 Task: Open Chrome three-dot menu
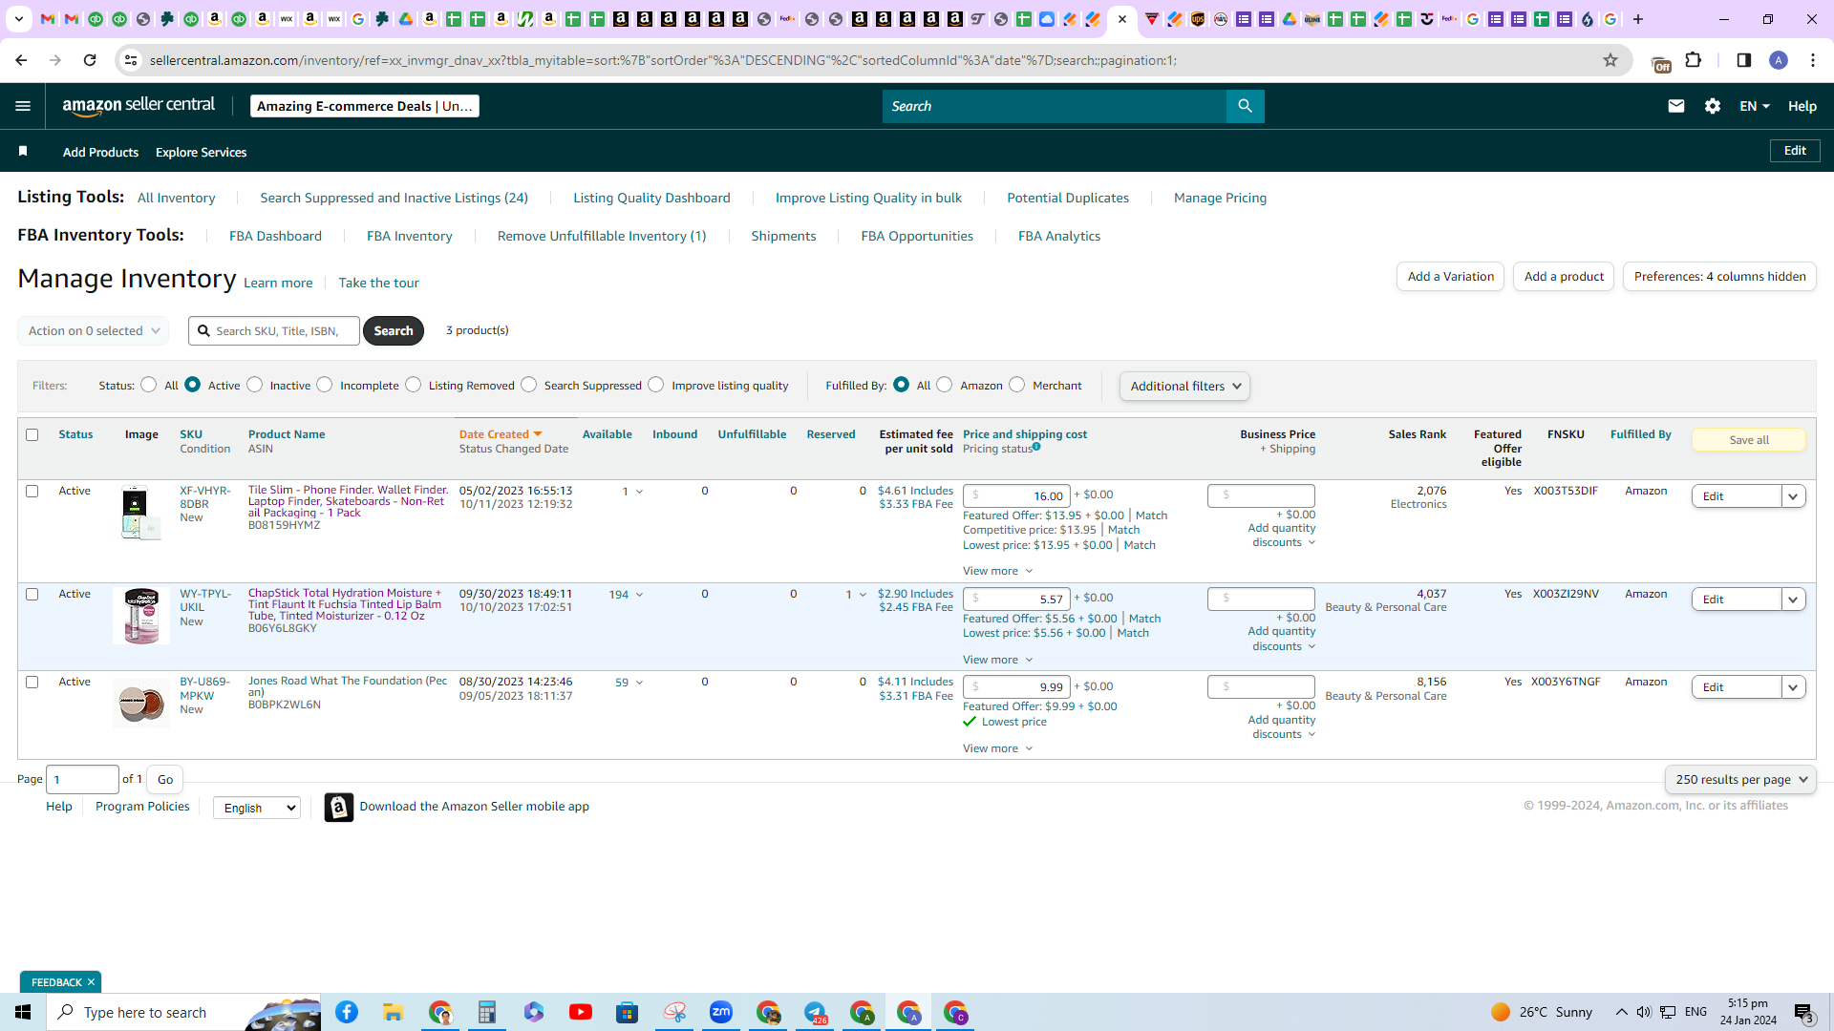pyautogui.click(x=1813, y=60)
